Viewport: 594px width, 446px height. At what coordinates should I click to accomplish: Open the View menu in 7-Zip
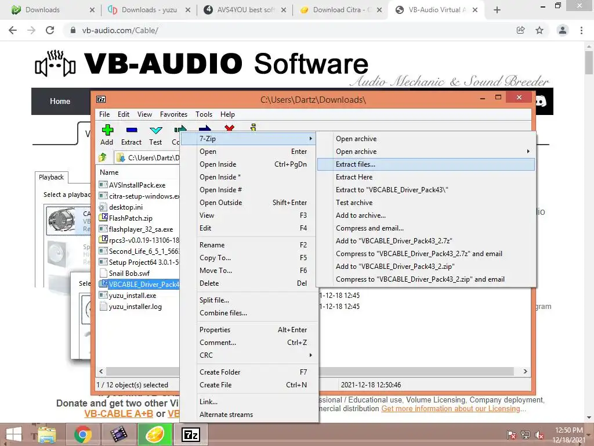tap(144, 114)
